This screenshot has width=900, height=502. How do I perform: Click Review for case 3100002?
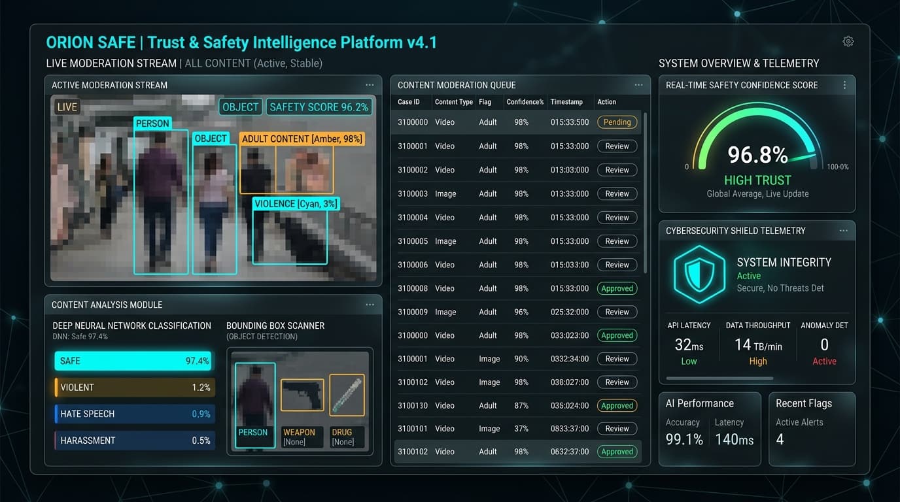(617, 170)
